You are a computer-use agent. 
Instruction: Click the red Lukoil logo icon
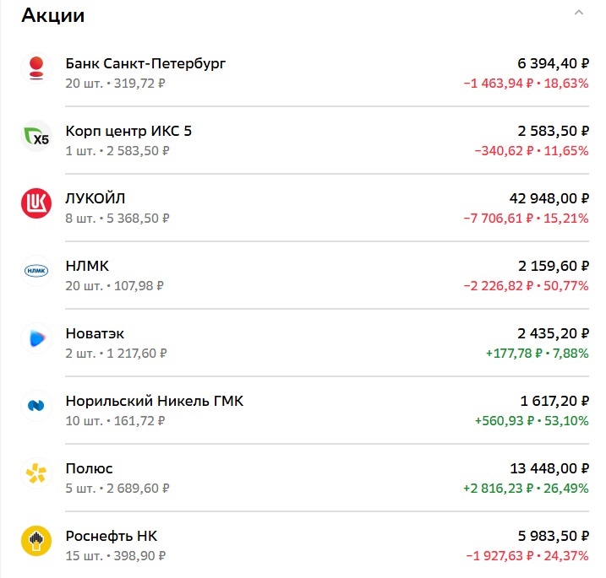point(36,204)
